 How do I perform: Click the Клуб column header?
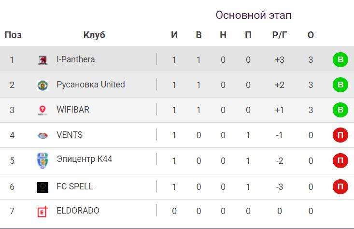[94, 35]
